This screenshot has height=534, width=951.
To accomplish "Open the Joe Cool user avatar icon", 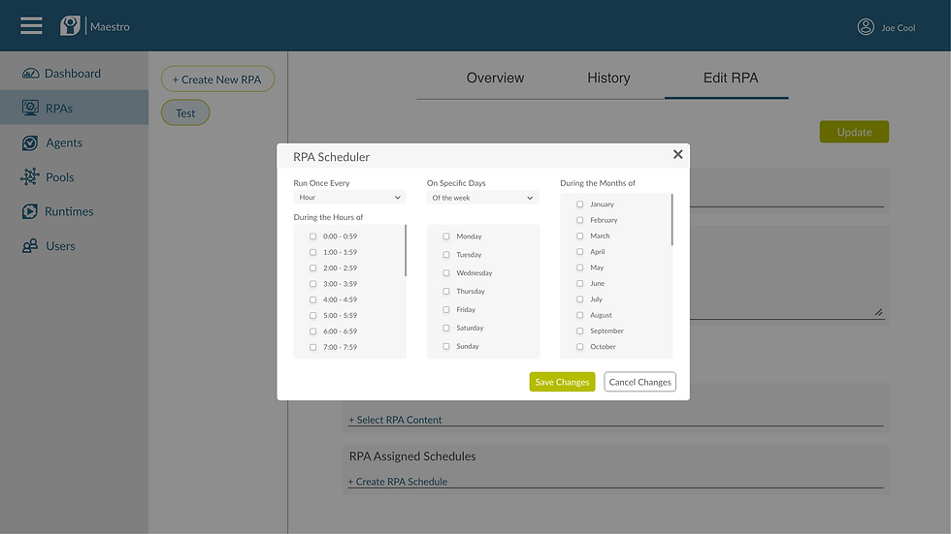I will point(866,26).
